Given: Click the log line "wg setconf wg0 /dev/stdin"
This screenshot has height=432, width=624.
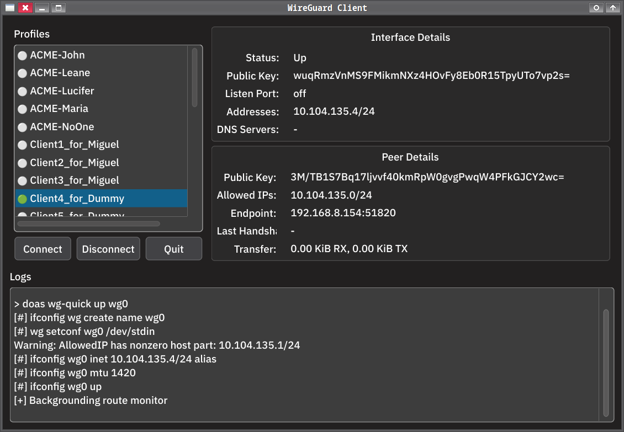Looking at the screenshot, I should click(84, 332).
